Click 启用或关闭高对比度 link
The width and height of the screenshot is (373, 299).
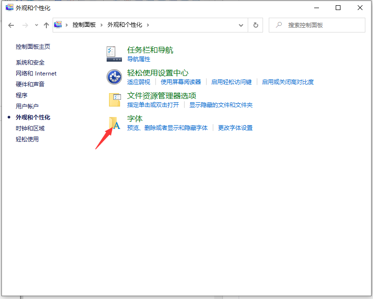click(288, 82)
